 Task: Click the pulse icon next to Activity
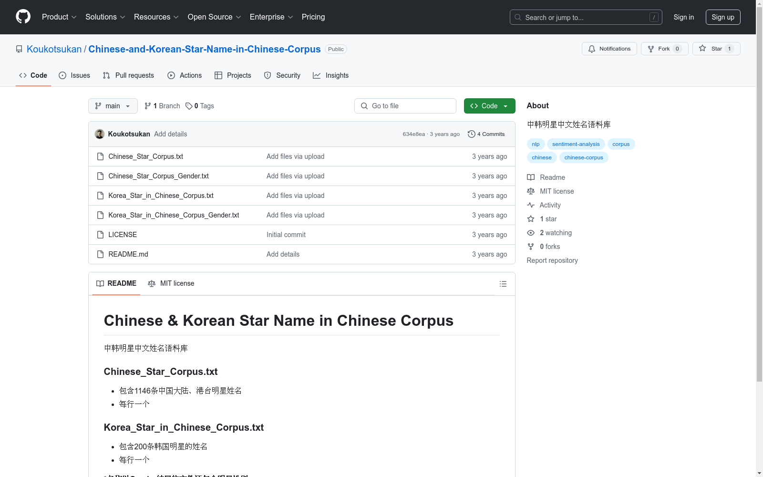click(x=531, y=205)
